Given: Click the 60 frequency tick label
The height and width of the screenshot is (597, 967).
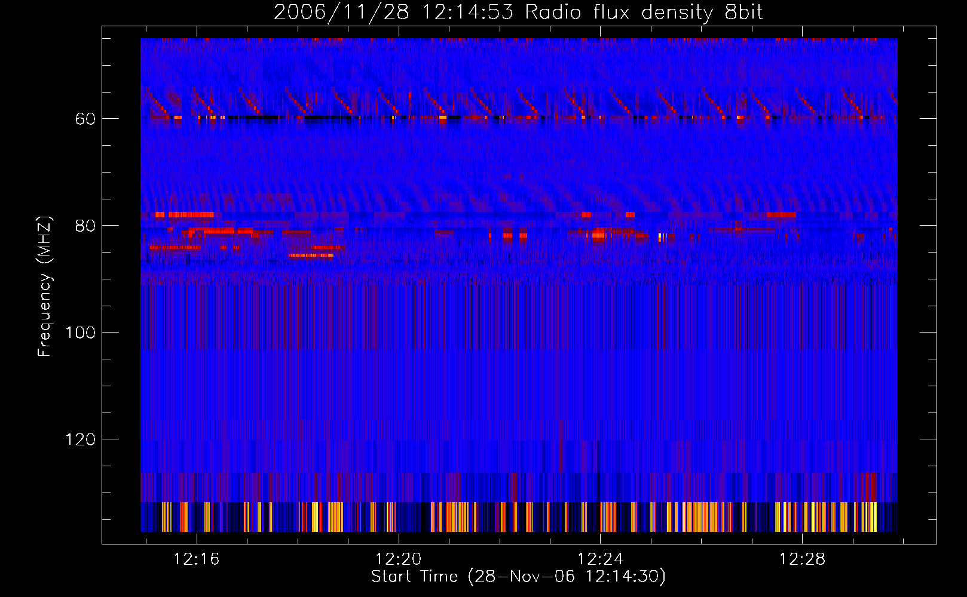Looking at the screenshot, I should [x=85, y=119].
